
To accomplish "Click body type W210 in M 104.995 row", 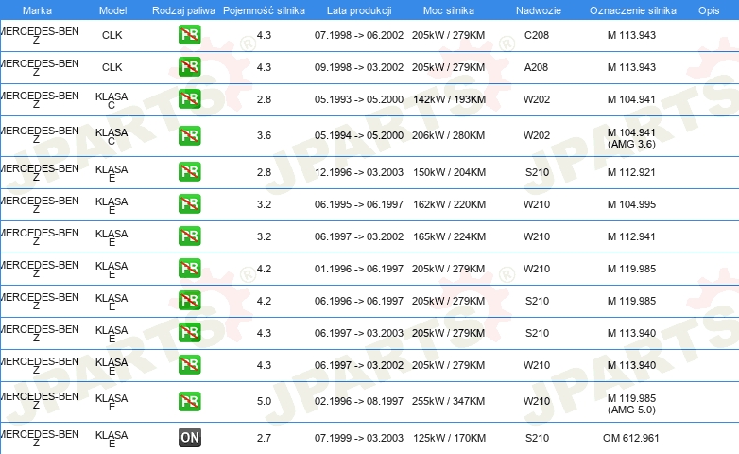I will (x=537, y=204).
